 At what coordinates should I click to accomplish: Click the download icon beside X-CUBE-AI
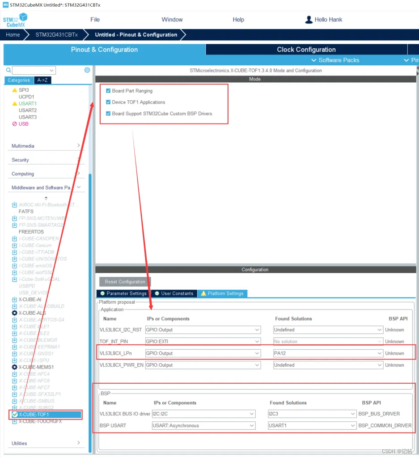tap(14, 299)
